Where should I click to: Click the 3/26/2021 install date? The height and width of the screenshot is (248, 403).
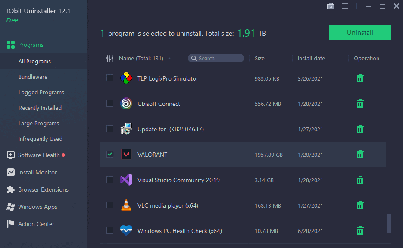[x=310, y=78]
